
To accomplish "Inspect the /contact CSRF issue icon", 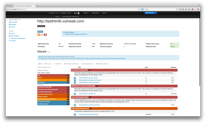I will (75, 105).
